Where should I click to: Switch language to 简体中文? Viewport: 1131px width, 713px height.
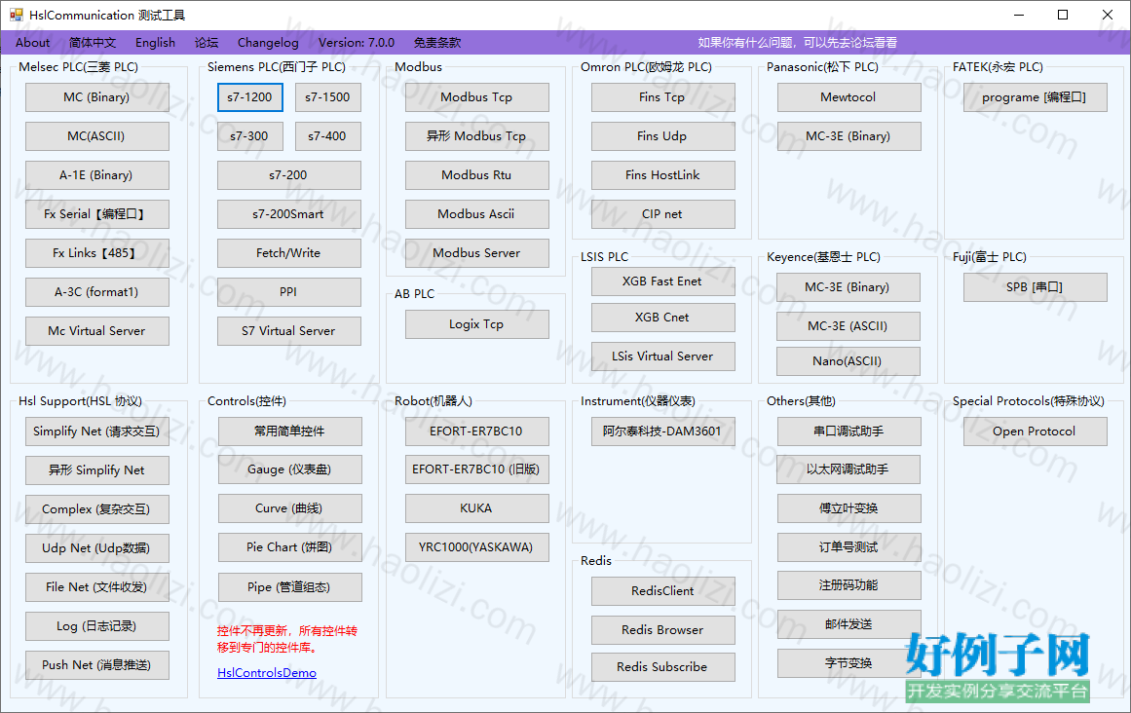click(x=93, y=43)
